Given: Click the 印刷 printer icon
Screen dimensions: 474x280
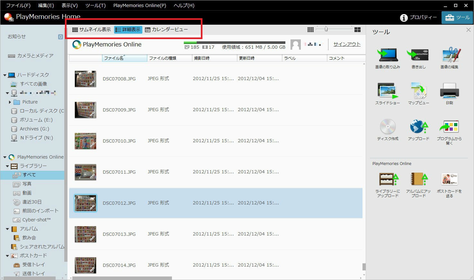Looking at the screenshot, I should click(449, 91).
